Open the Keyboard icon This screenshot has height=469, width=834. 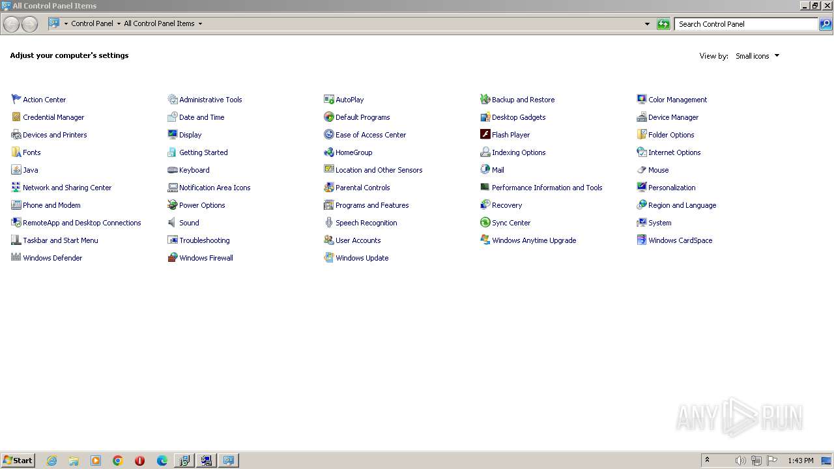point(173,170)
